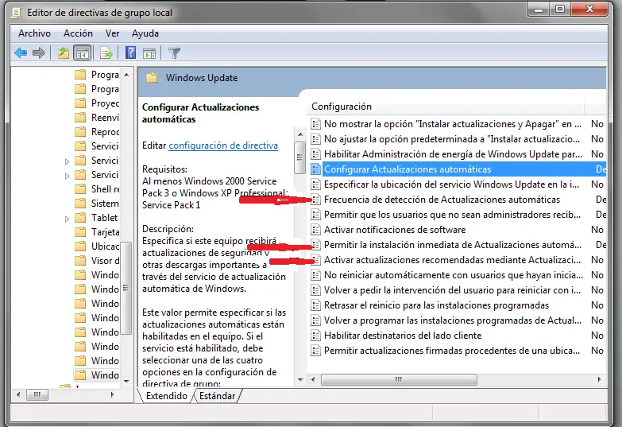The height and width of the screenshot is (427, 622).
Task: Go up one level with folder arrow icon
Action: 64,52
